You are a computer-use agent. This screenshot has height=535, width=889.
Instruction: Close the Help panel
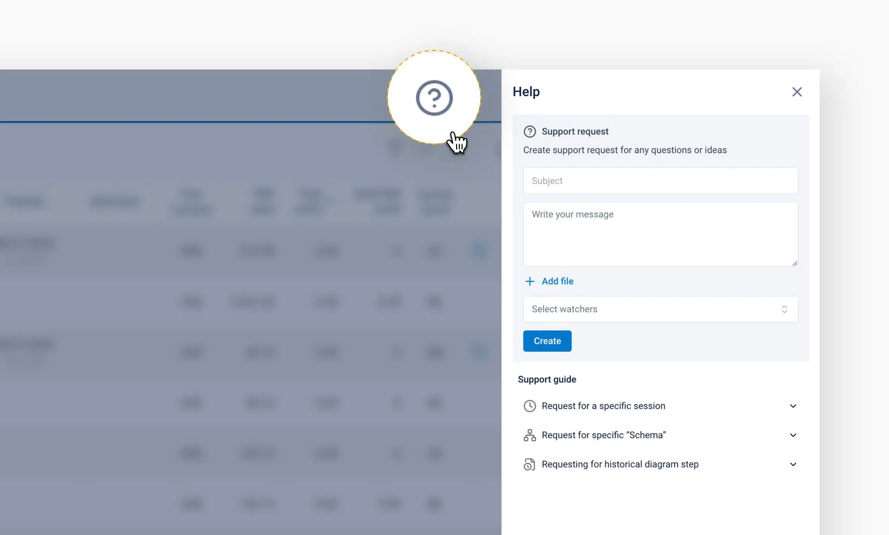[x=797, y=92]
